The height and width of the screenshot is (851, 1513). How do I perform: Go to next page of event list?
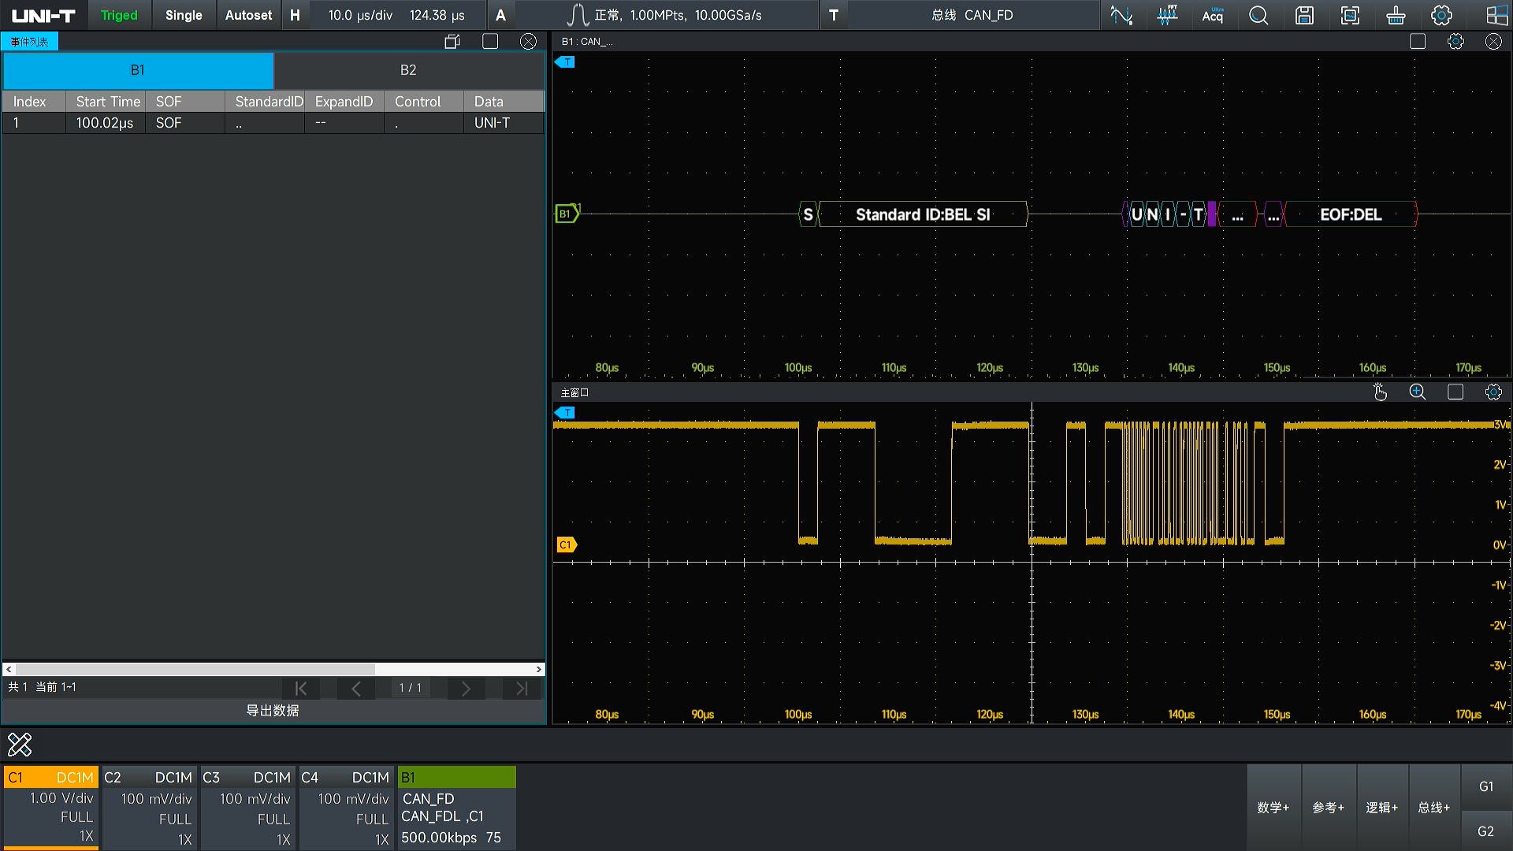(x=466, y=688)
